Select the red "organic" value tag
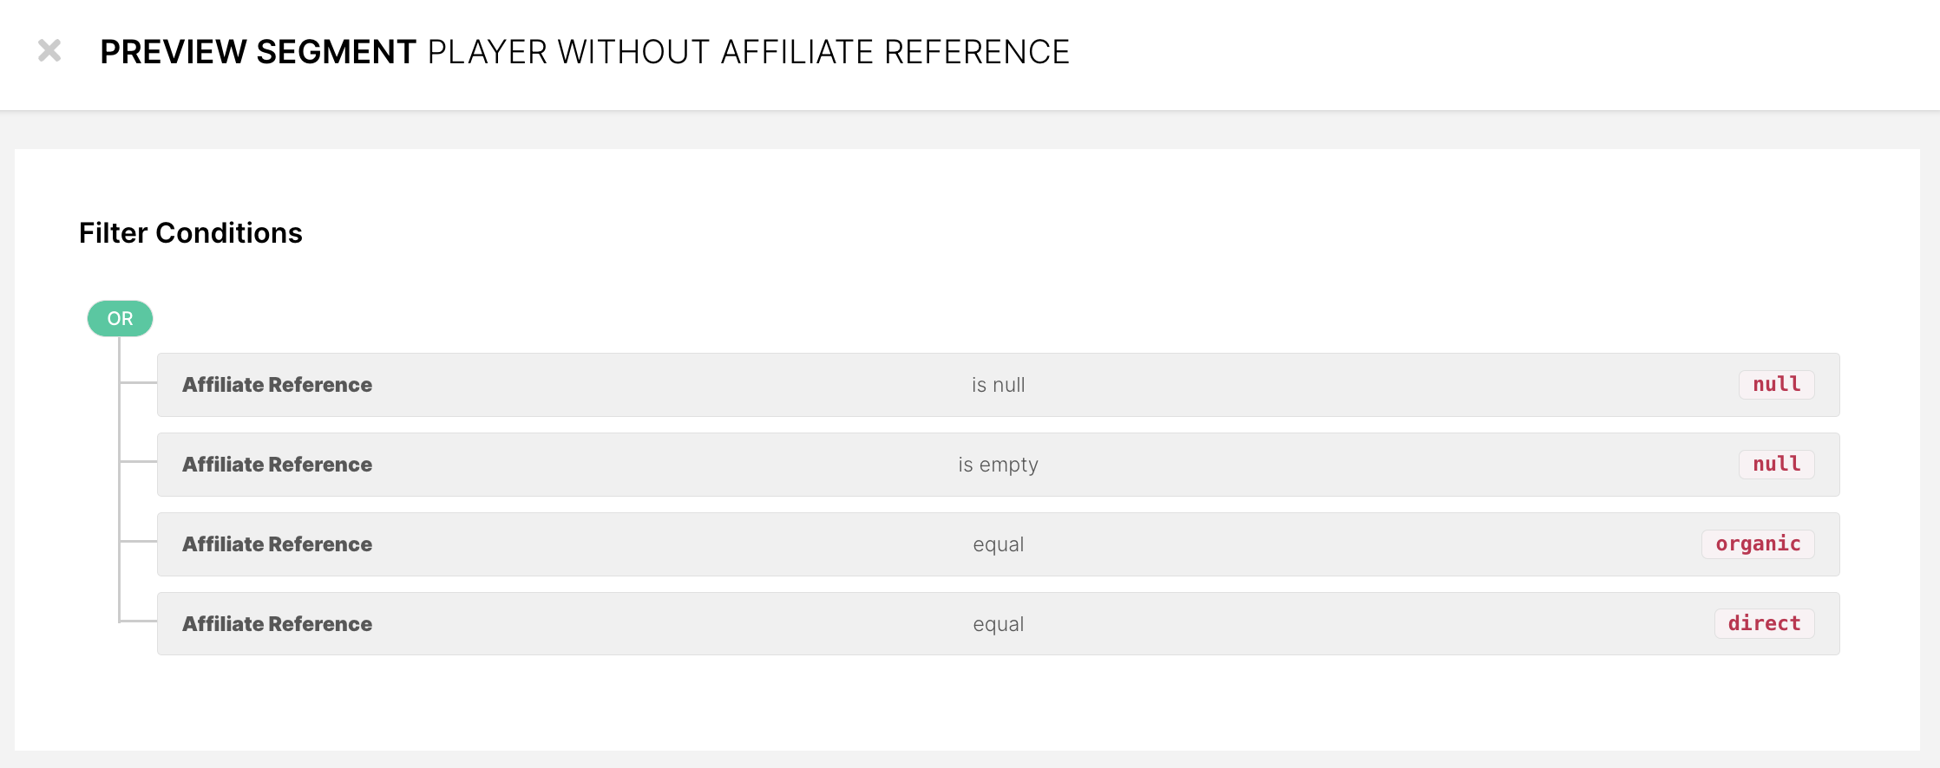Viewport: 1940px width, 768px height. point(1758,544)
